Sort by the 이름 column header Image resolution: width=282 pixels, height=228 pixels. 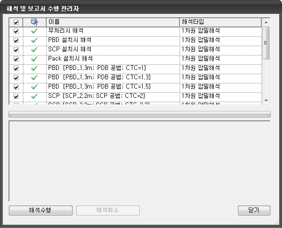tap(112, 22)
